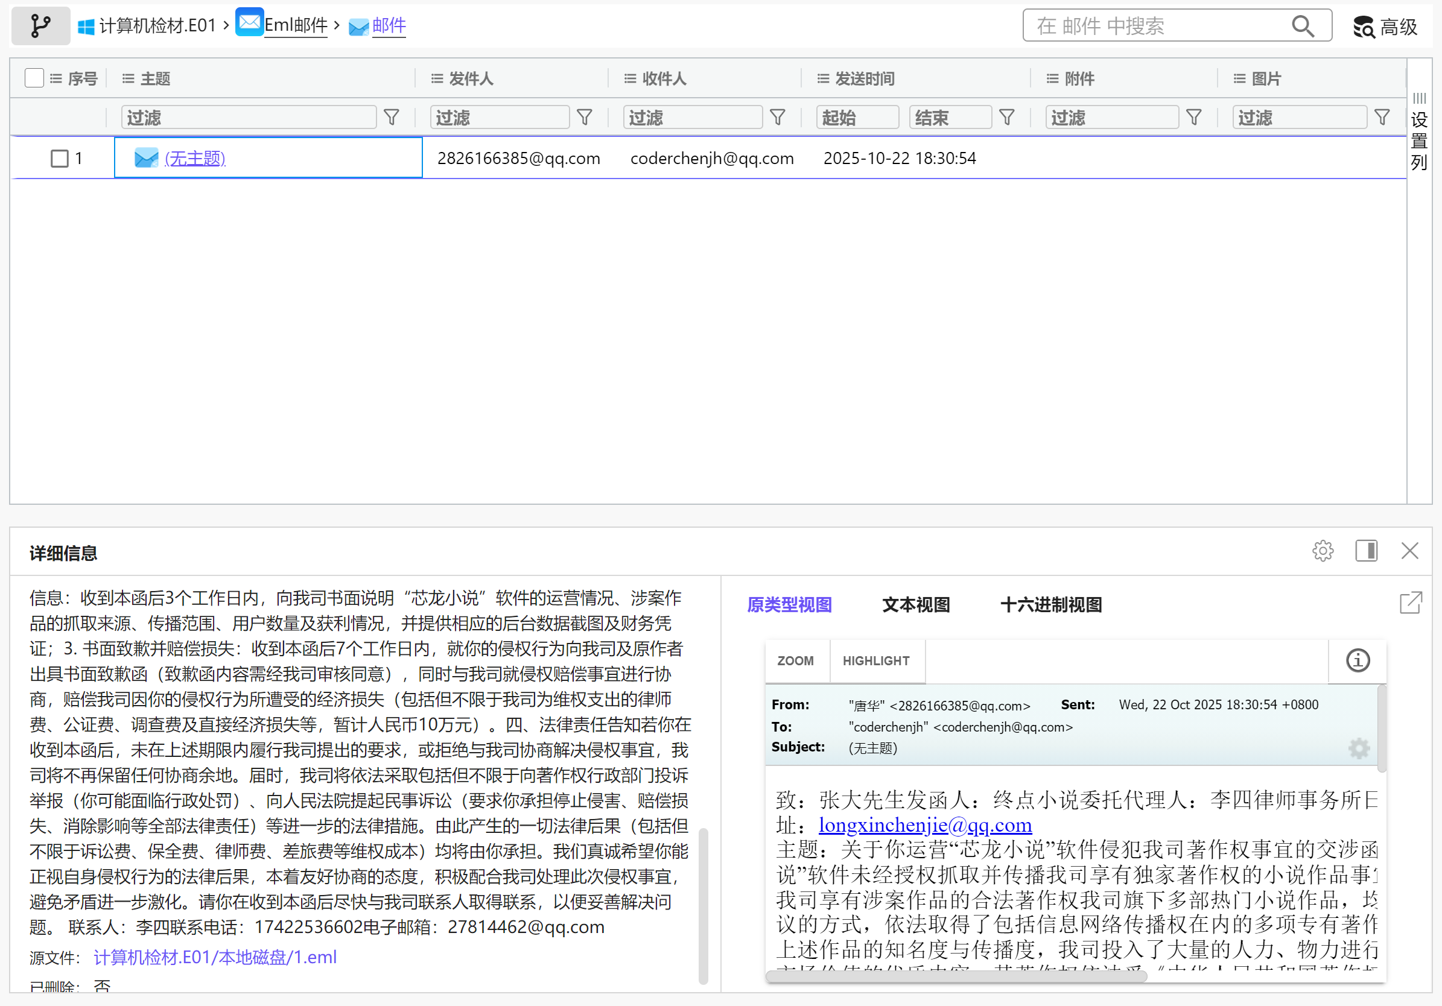1442x1006 pixels.
Task: Toggle the detail panel layout icon
Action: 1366,551
